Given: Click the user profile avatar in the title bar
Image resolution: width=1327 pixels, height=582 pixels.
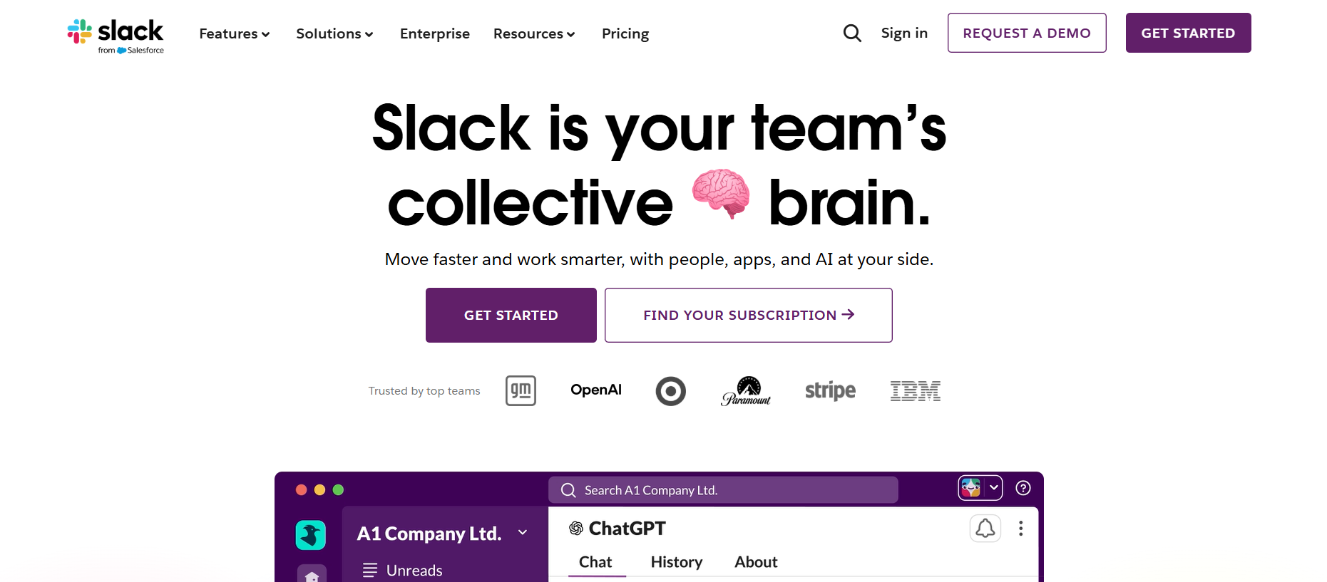Looking at the screenshot, I should tap(972, 487).
